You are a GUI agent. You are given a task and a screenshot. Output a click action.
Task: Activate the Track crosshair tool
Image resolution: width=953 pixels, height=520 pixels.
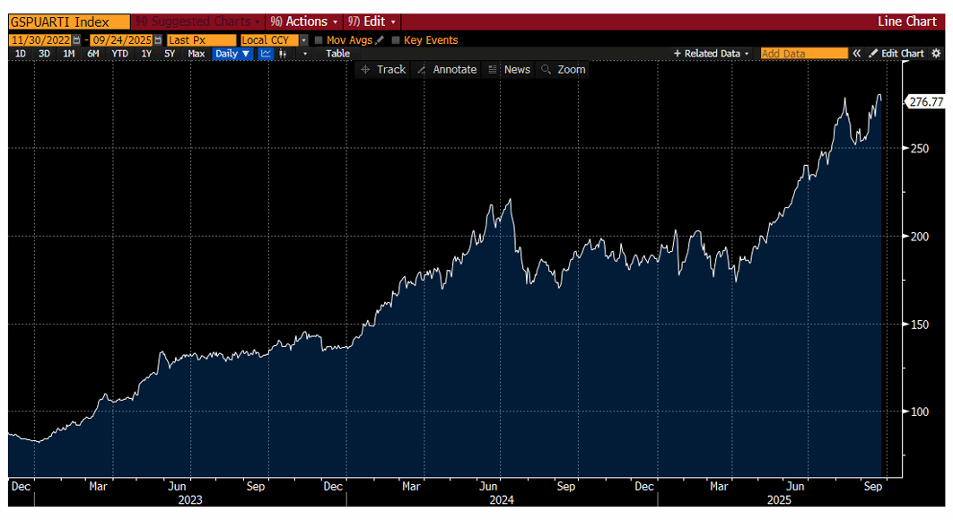click(x=383, y=70)
